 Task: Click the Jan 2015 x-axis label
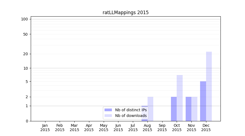click(x=45, y=128)
